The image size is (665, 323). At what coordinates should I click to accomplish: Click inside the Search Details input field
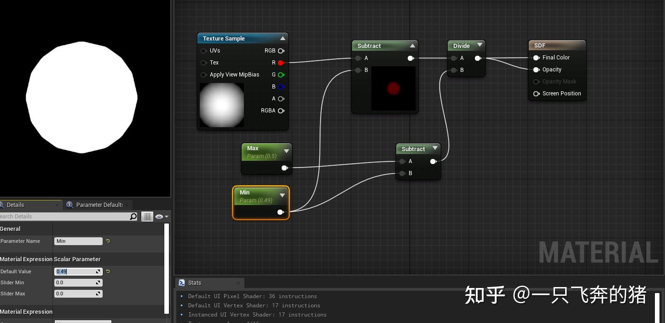pyautogui.click(x=60, y=217)
